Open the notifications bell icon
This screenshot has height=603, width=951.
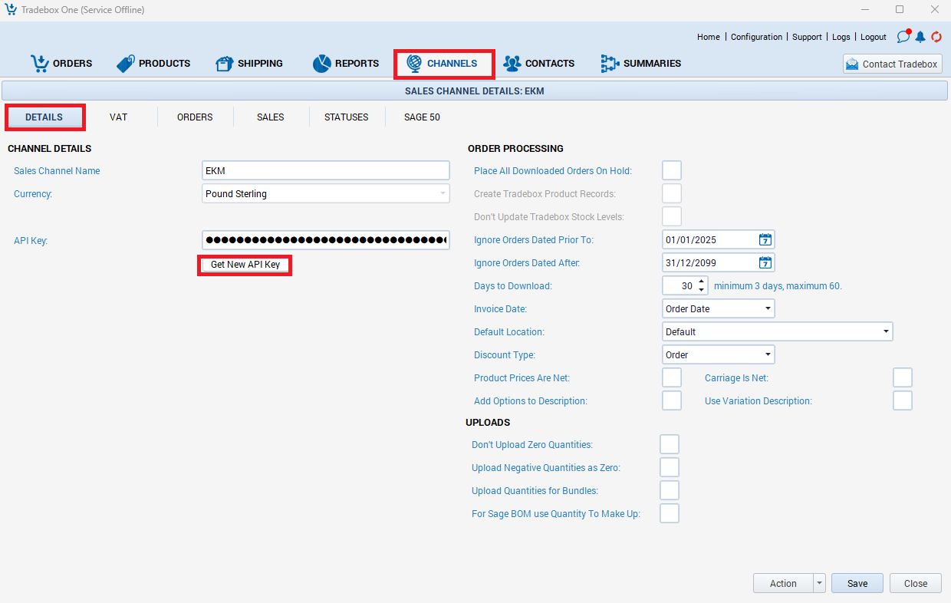[x=920, y=37]
